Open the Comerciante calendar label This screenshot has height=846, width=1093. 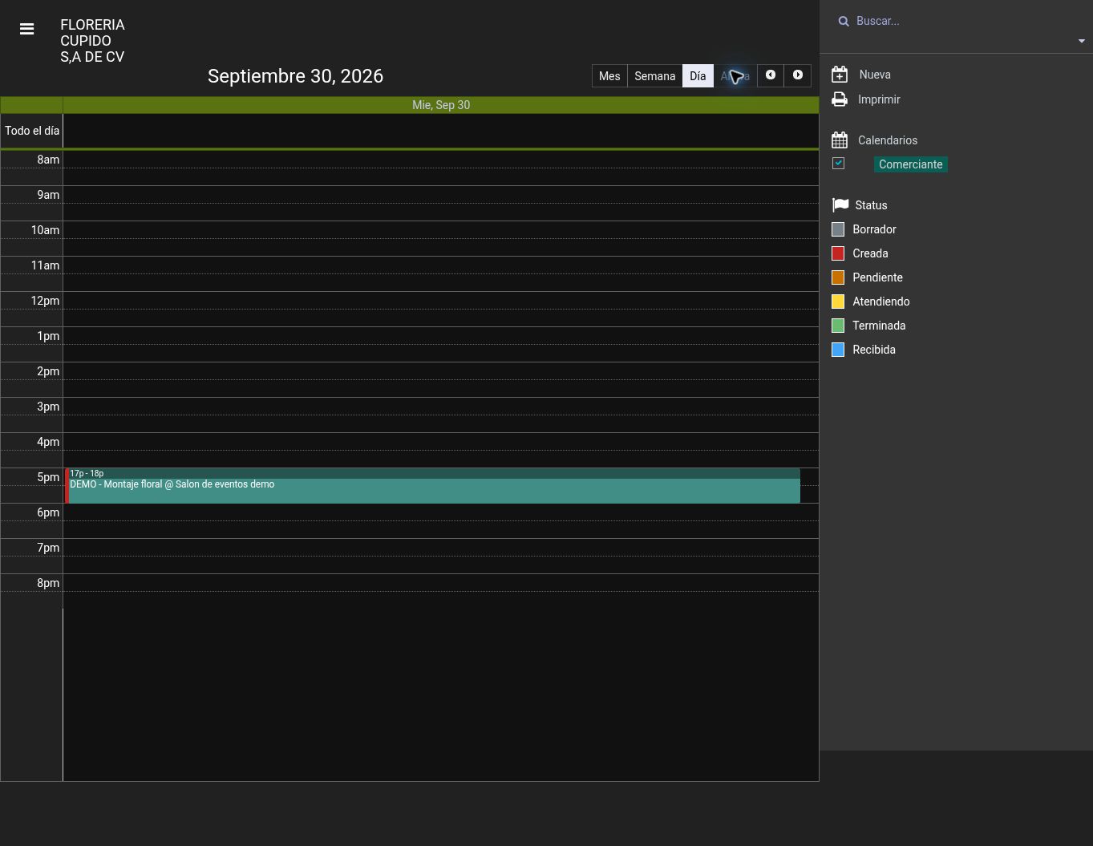[910, 164]
